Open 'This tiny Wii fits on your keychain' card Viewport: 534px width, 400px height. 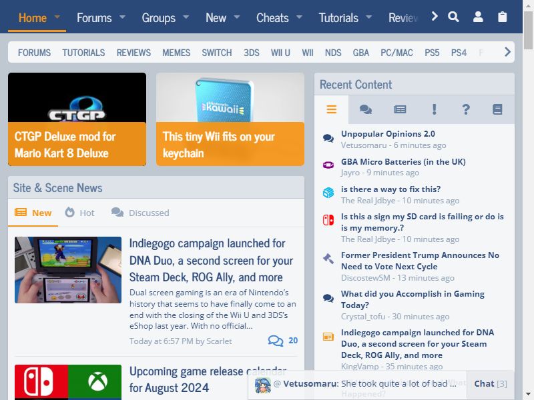(x=230, y=119)
